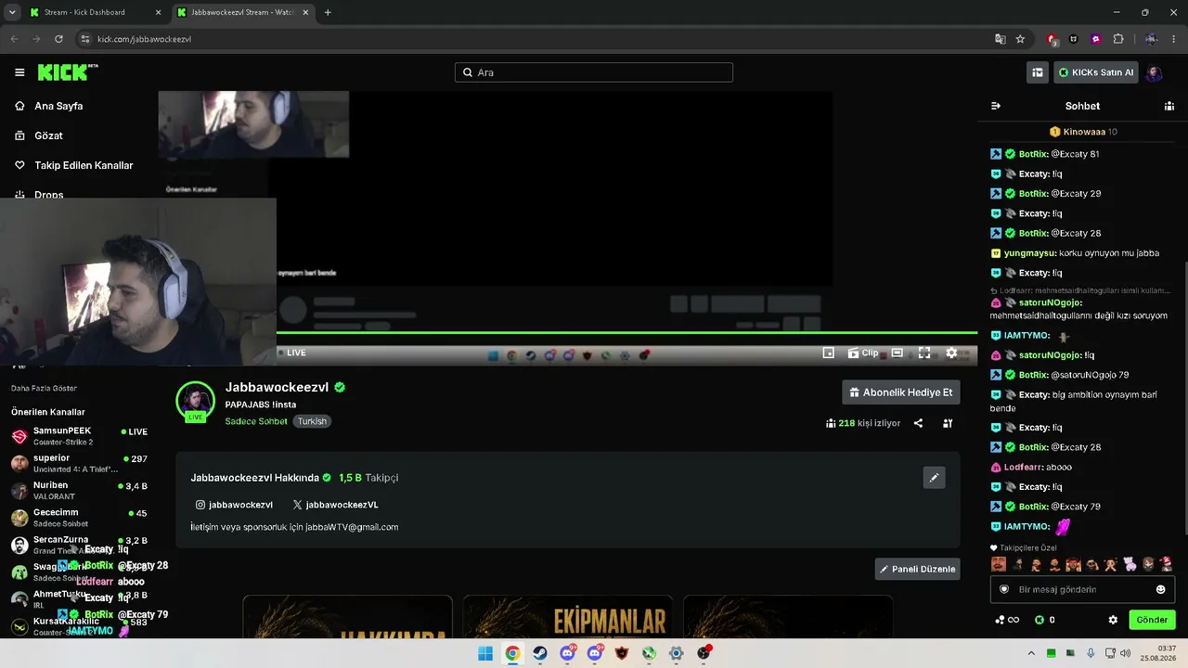The height and width of the screenshot is (668, 1188).
Task: Translate this page icon in address bar
Action: (1000, 39)
